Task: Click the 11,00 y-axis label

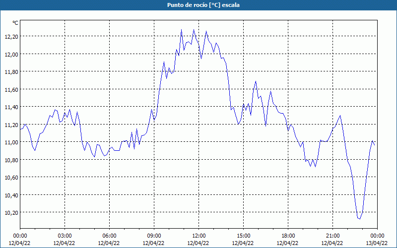Action: point(11,142)
